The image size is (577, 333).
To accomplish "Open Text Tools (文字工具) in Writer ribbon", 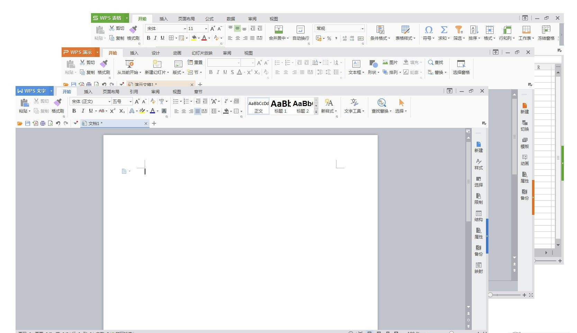I will [354, 106].
